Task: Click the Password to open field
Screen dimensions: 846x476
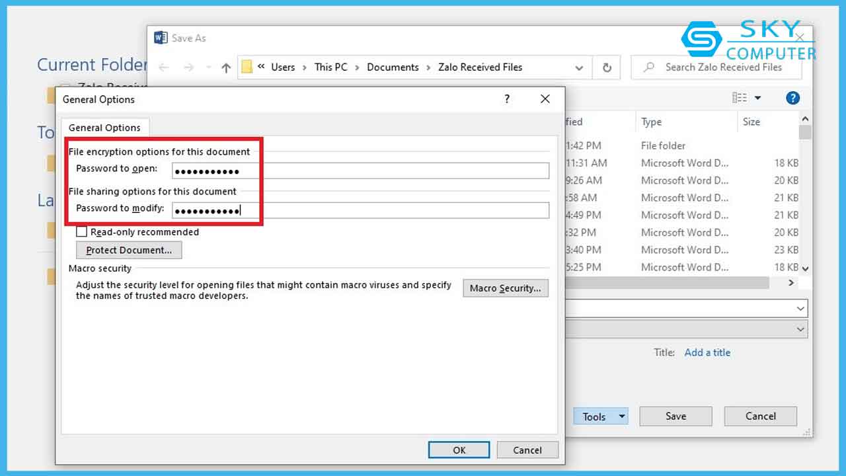Action: coord(360,171)
